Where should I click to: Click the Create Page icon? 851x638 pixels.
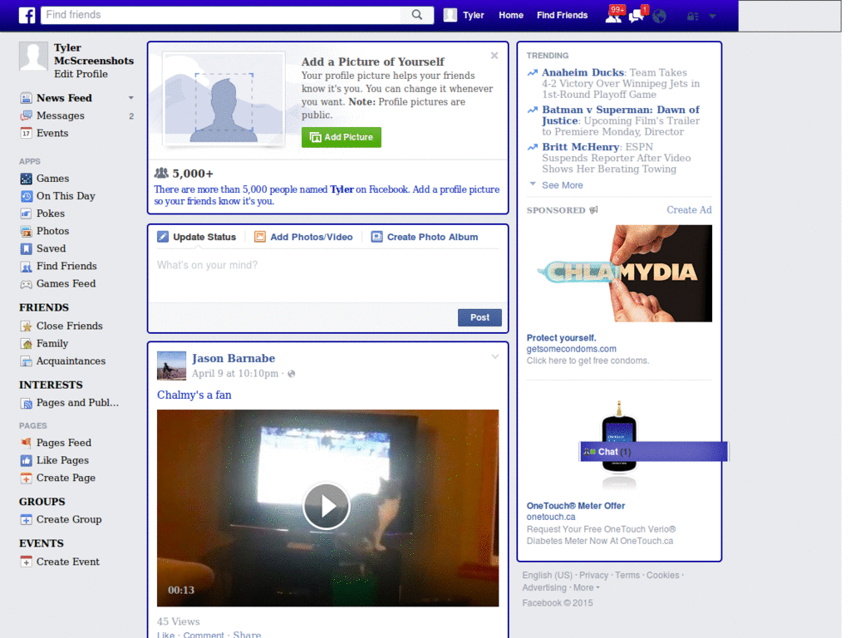click(26, 478)
